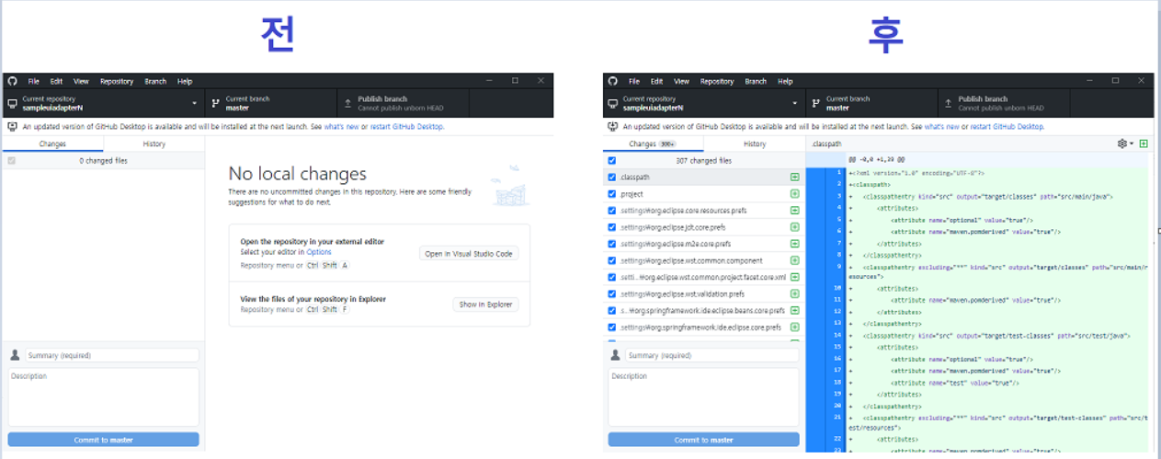
Task: Click the update notice icon in the 후 window banner
Action: 613,126
